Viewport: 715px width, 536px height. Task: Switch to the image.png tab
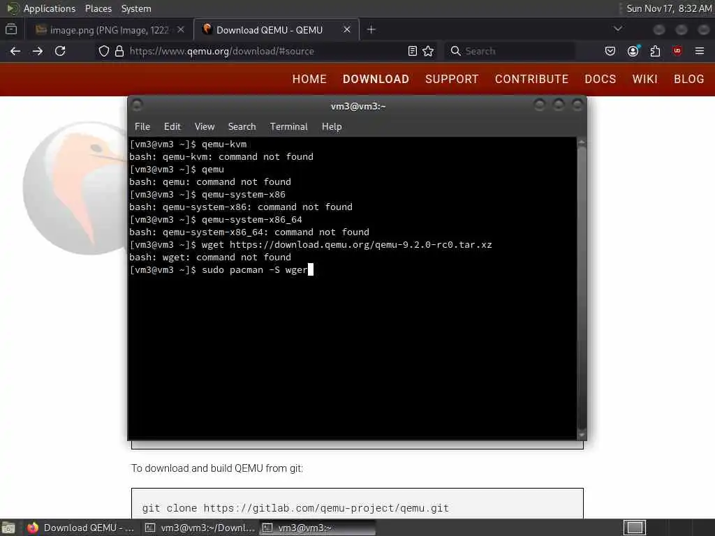coord(110,30)
